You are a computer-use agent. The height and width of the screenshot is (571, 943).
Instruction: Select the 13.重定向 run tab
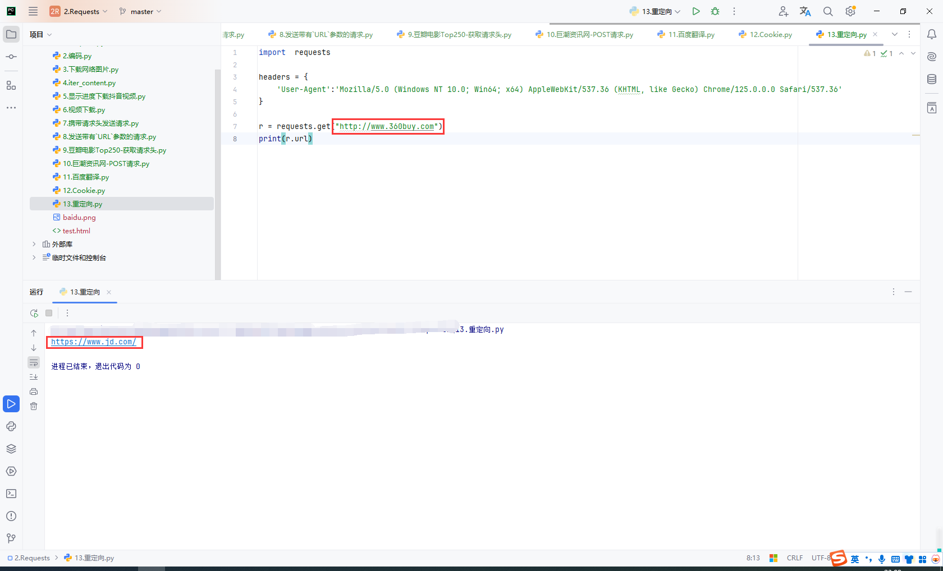click(x=85, y=292)
